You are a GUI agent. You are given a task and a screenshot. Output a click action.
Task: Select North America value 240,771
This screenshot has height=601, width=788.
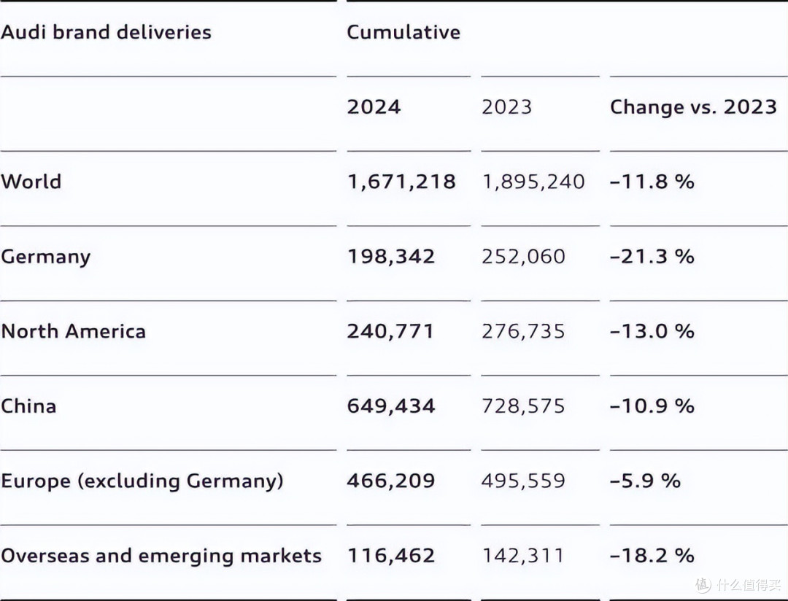tap(390, 332)
